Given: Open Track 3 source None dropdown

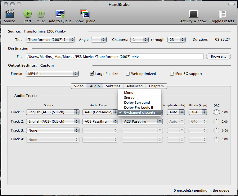Looking at the screenshot, I should point(53,130).
